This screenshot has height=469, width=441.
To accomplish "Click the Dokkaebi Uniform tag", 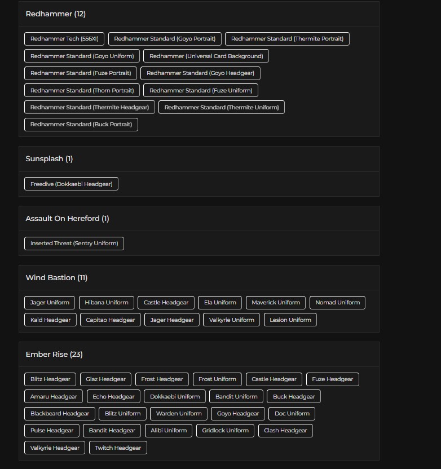I will pos(175,396).
